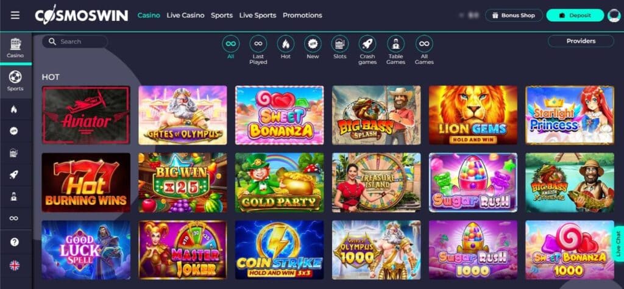The height and width of the screenshot is (289, 624).
Task: Click the Last Played infinity icon
Action: pyautogui.click(x=258, y=44)
